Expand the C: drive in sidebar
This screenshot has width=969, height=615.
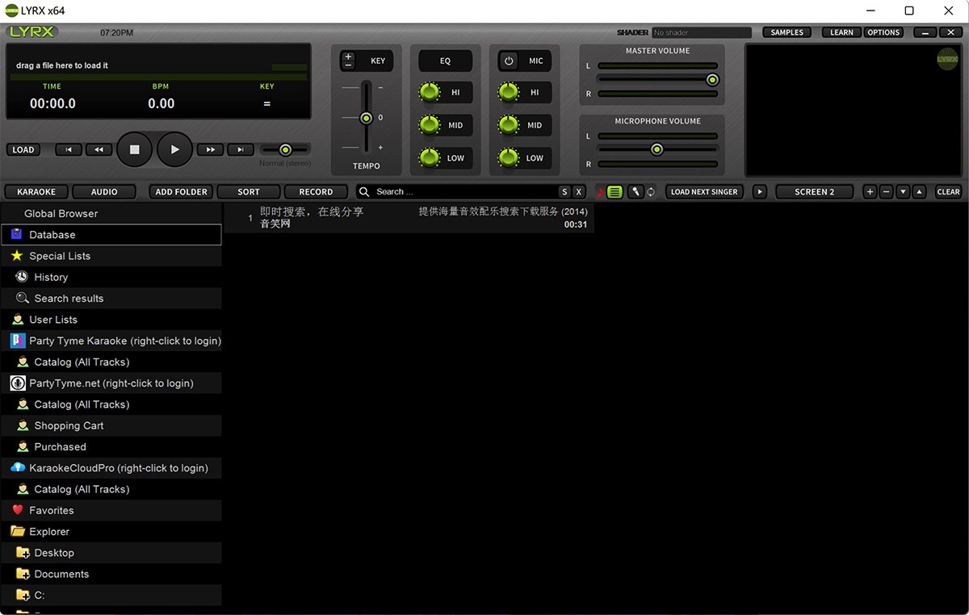coord(40,595)
